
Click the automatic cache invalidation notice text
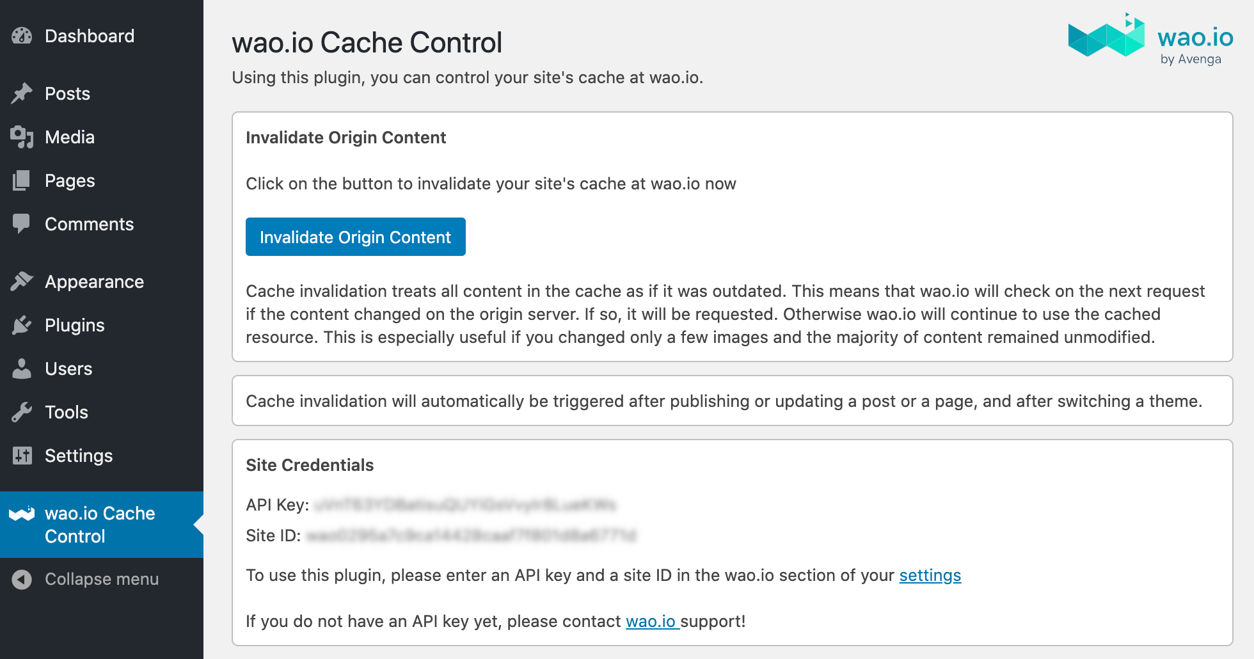click(x=724, y=401)
